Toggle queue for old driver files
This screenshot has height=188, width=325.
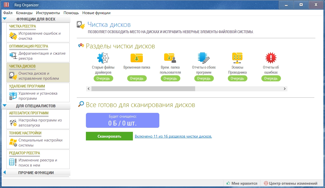click(103, 78)
